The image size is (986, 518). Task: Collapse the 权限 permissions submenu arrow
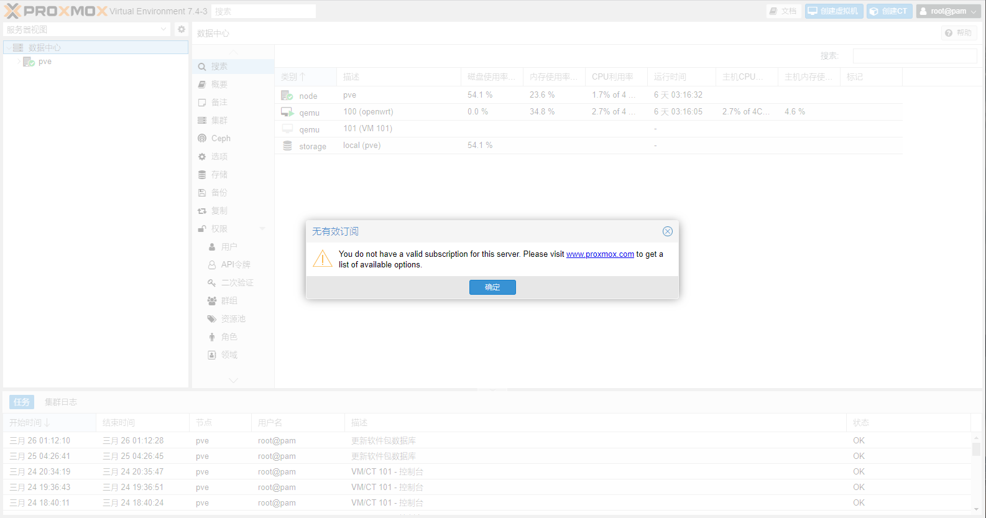262,229
